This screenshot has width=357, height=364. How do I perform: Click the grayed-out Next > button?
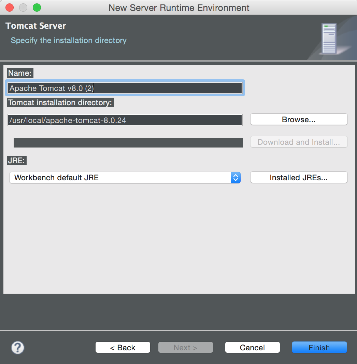coord(186,348)
